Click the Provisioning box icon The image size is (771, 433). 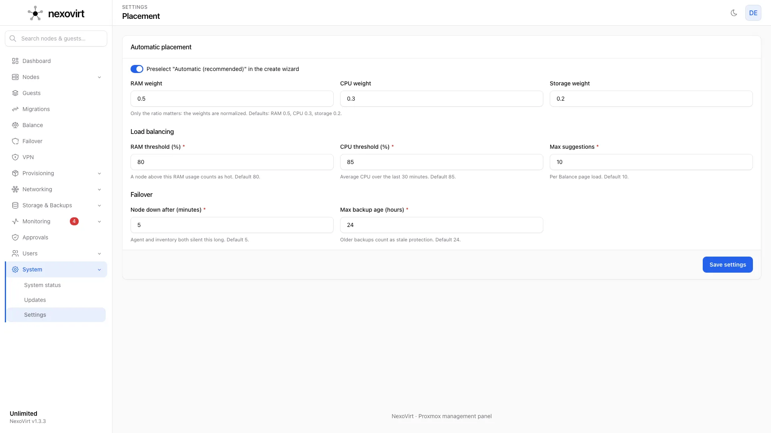coord(15,173)
